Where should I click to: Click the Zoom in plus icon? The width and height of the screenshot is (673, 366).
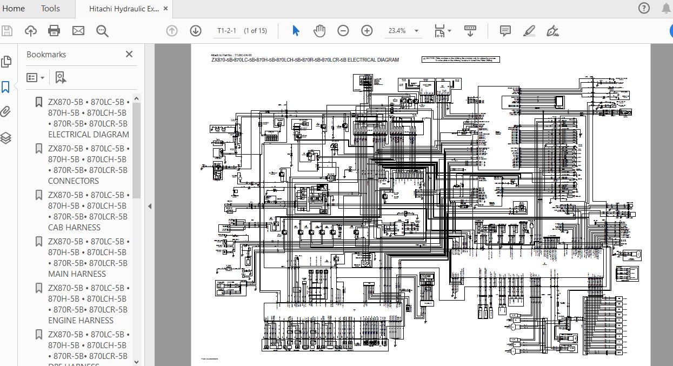(367, 31)
